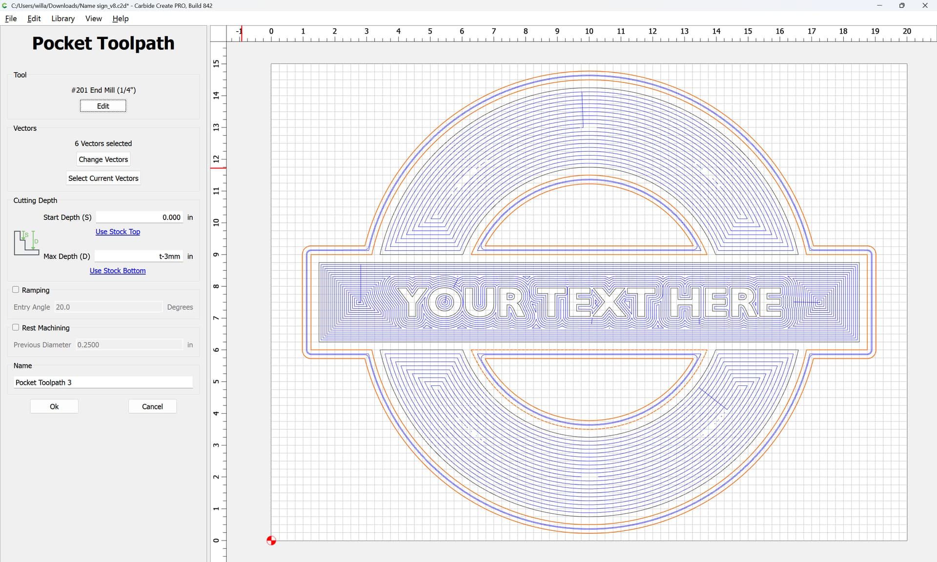
Task: Open the File menu
Action: [11, 19]
